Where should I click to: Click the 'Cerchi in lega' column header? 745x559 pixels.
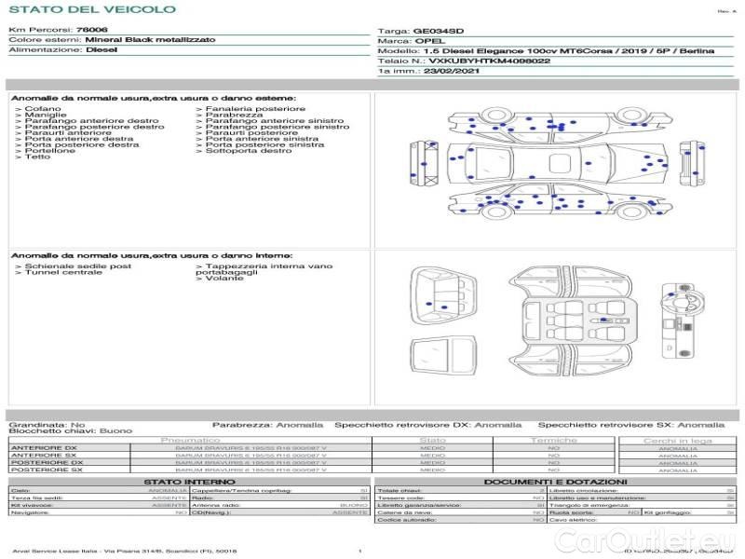point(677,440)
